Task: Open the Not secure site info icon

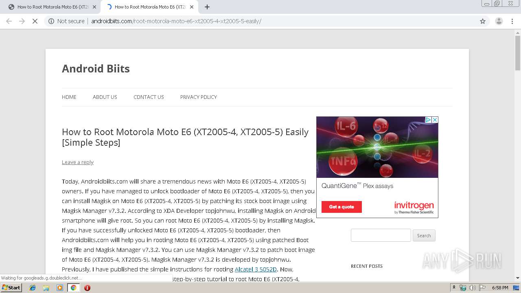Action: pyautogui.click(x=51, y=21)
